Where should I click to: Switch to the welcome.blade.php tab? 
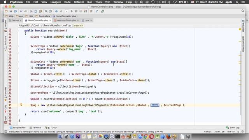[x=67, y=20]
